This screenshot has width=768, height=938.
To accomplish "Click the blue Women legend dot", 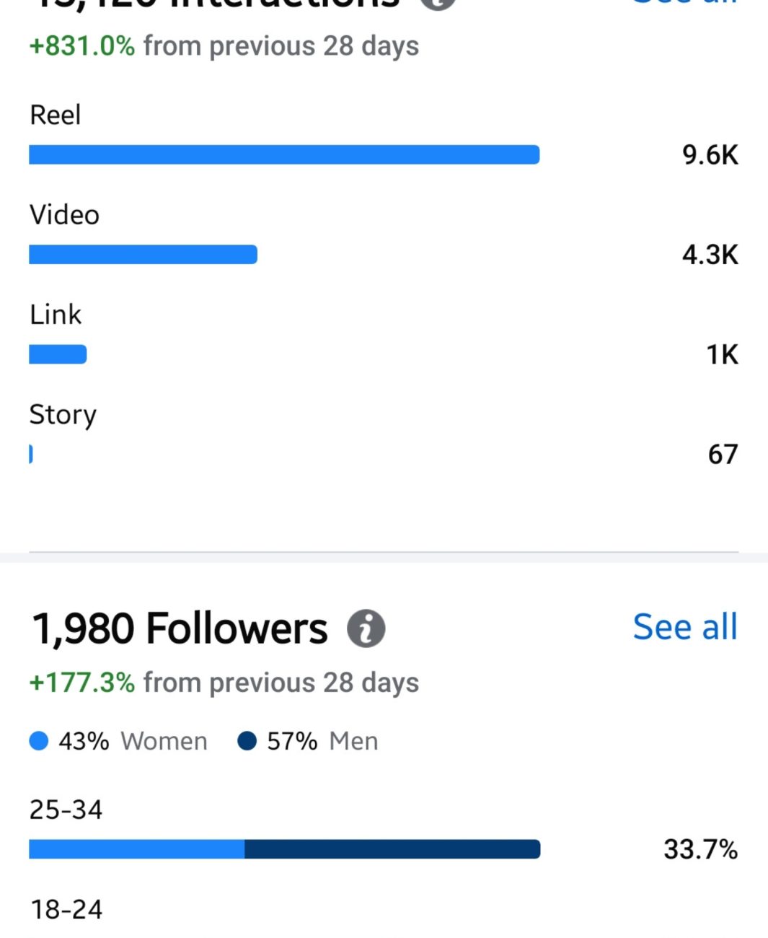I will [x=39, y=741].
